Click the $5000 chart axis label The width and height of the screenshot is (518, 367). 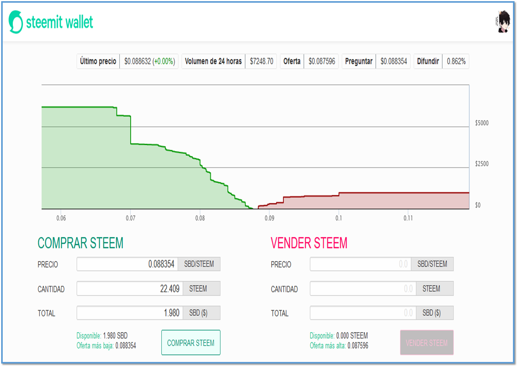coord(482,123)
